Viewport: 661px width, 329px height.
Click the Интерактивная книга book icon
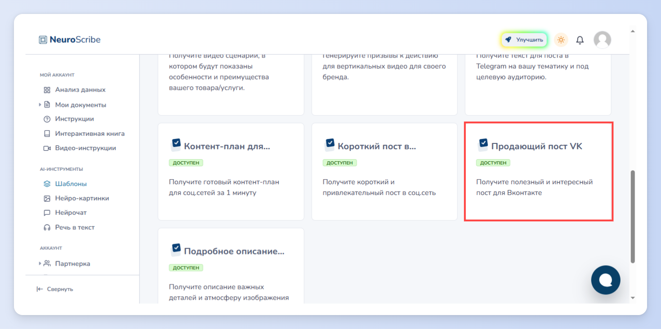click(x=47, y=133)
